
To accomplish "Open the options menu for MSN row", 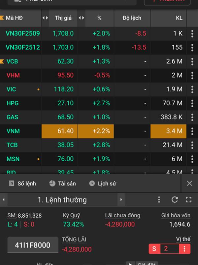I will coord(192,159).
